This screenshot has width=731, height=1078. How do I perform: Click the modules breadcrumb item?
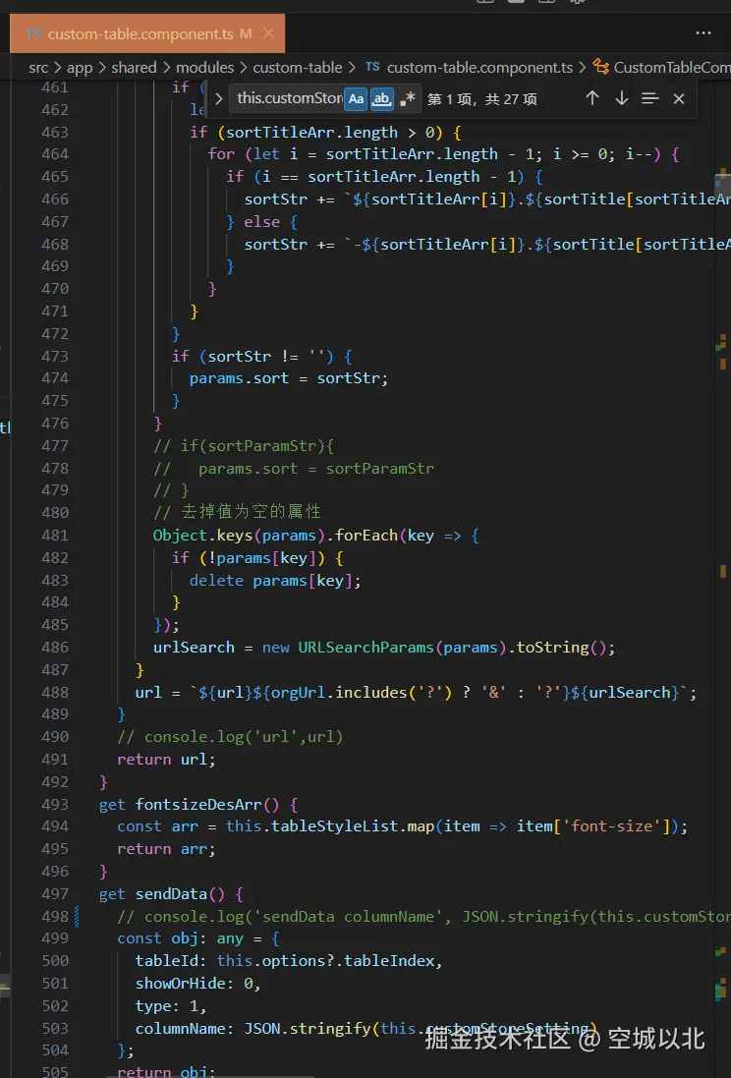tap(204, 68)
